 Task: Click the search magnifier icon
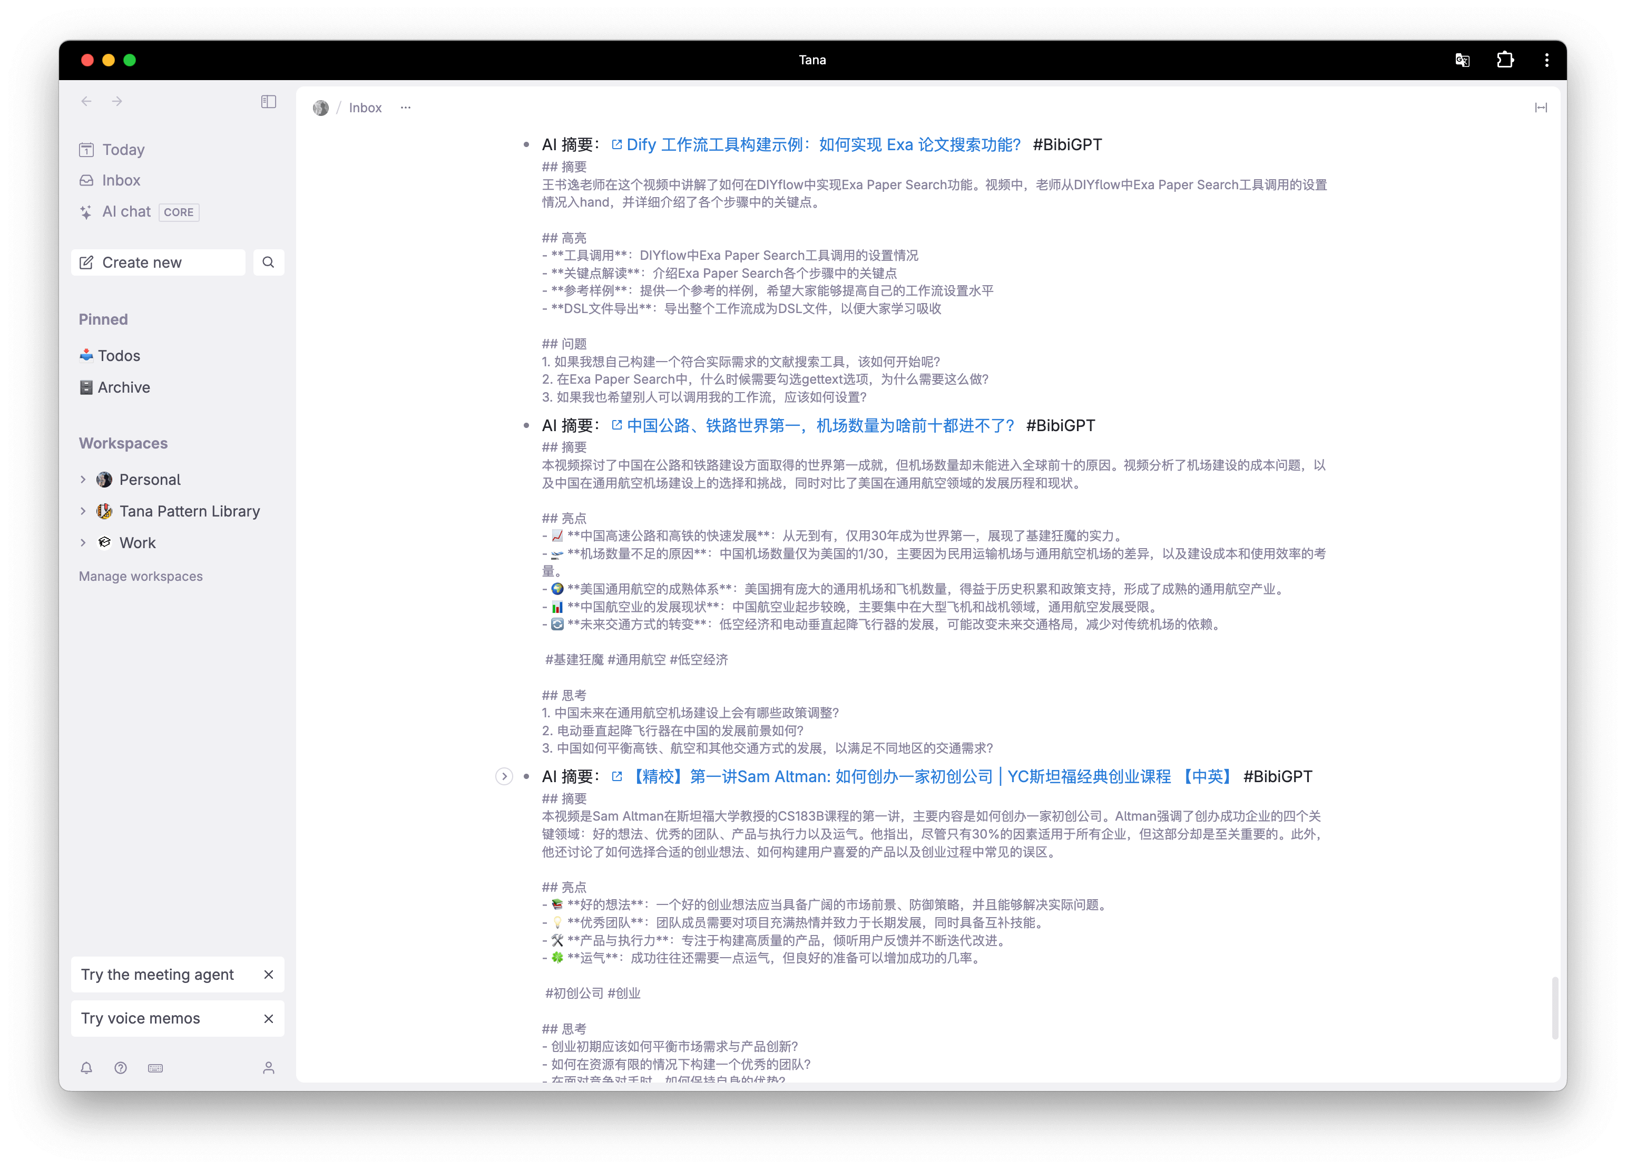pyautogui.click(x=269, y=262)
